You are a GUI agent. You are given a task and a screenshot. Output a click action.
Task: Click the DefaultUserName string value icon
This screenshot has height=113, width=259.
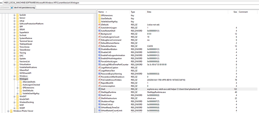pos(99,46)
